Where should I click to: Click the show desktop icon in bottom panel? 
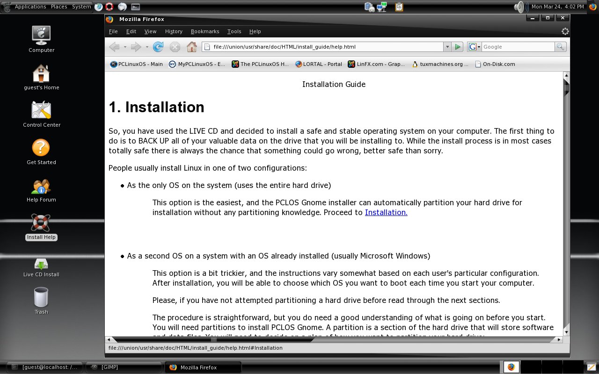pyautogui.click(x=591, y=367)
